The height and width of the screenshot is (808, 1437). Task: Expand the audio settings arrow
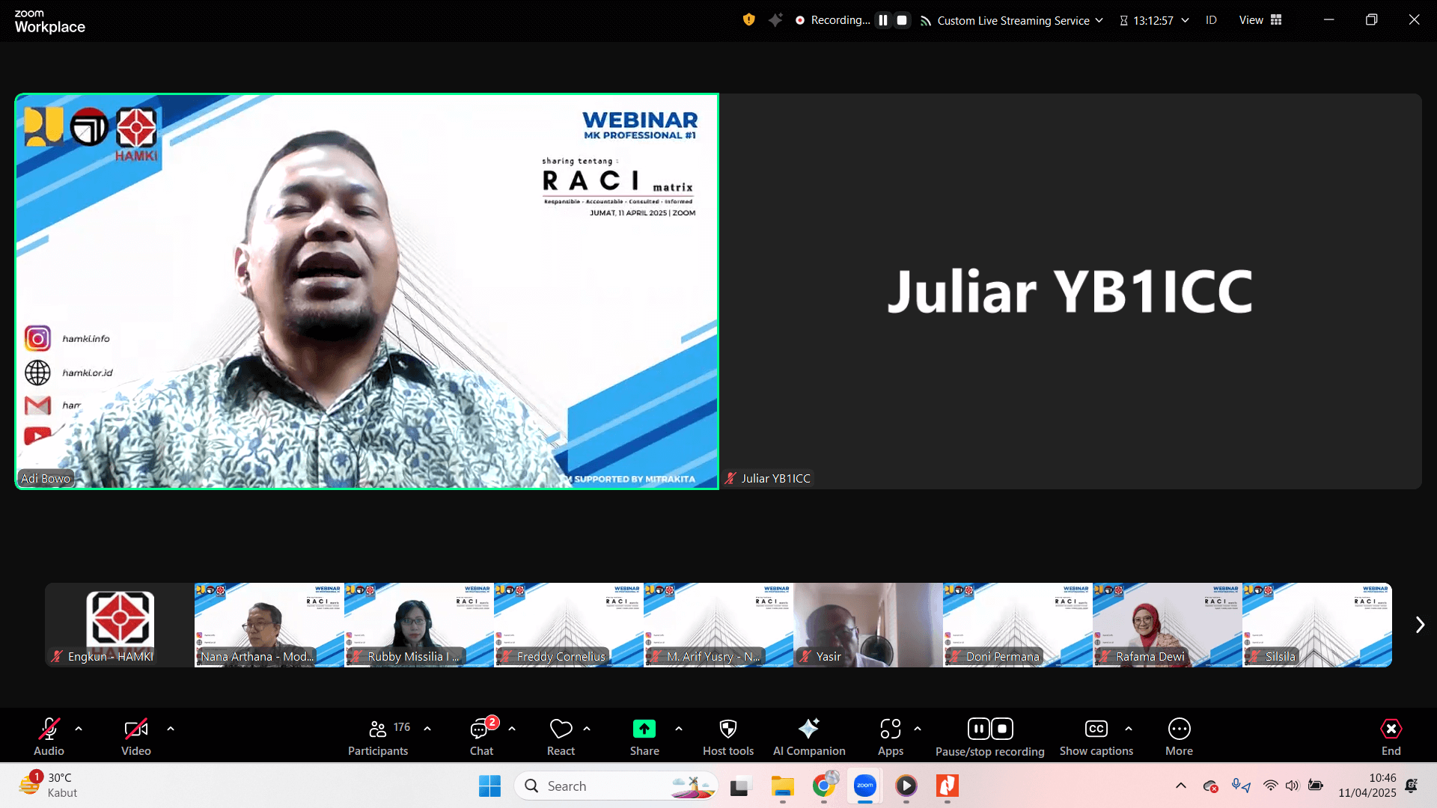pos(79,729)
